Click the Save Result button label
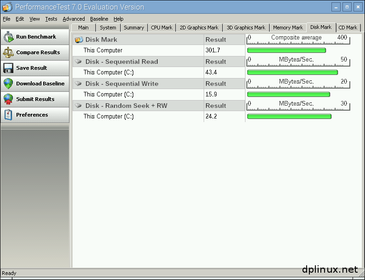The width and height of the screenshot is (365, 280). (x=32, y=68)
